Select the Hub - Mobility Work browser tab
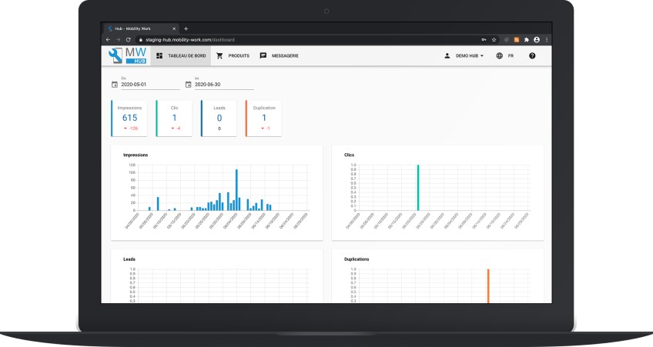The width and height of the screenshot is (653, 347). tap(142, 28)
